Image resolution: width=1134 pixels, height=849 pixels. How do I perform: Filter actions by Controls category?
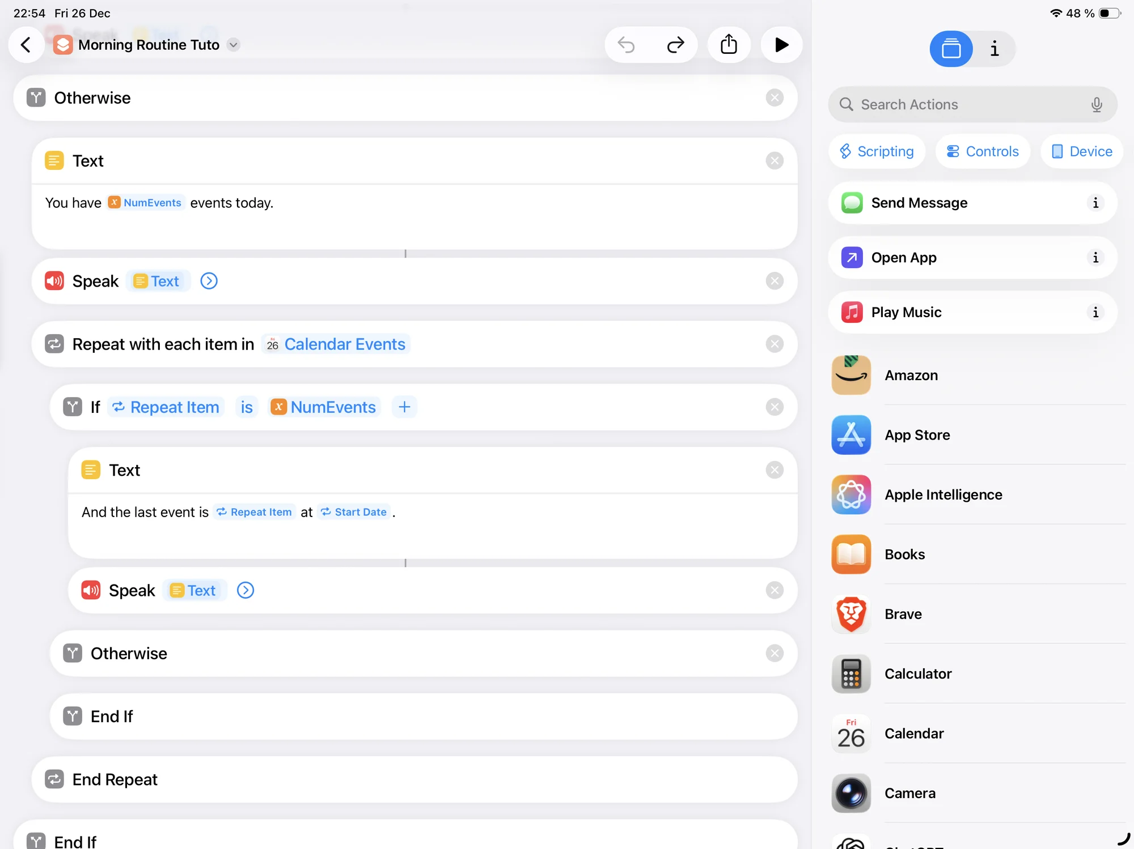(x=982, y=151)
